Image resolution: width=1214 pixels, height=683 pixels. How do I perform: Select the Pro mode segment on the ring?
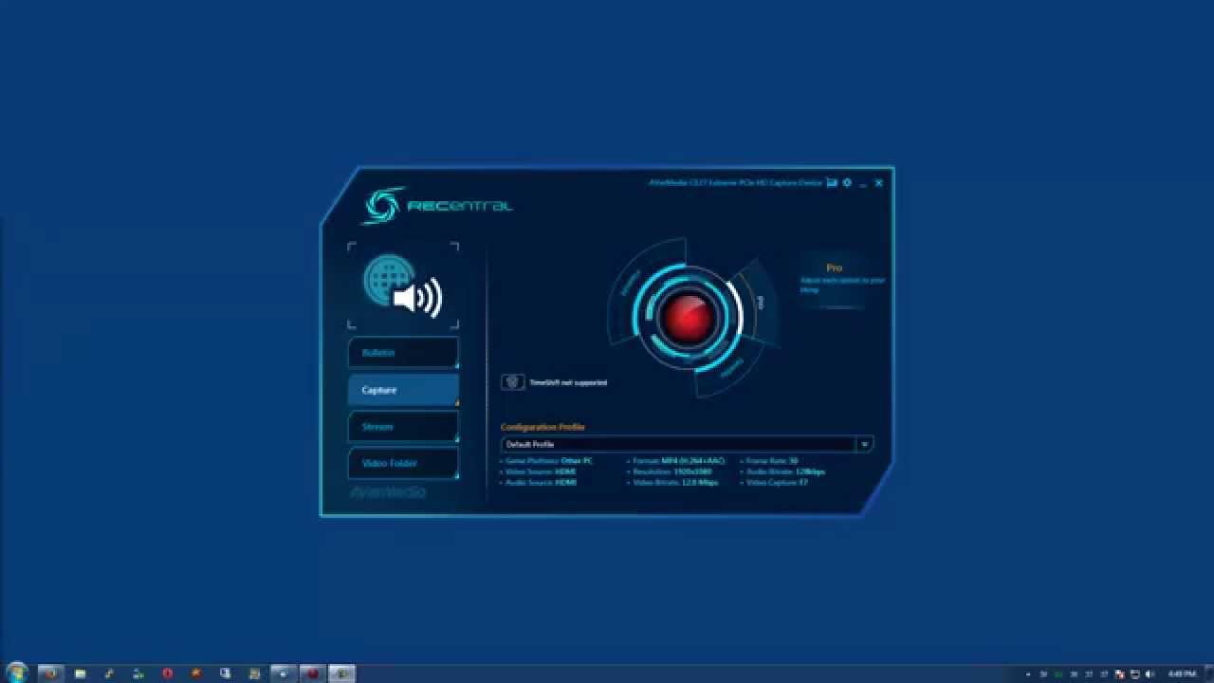tap(762, 303)
